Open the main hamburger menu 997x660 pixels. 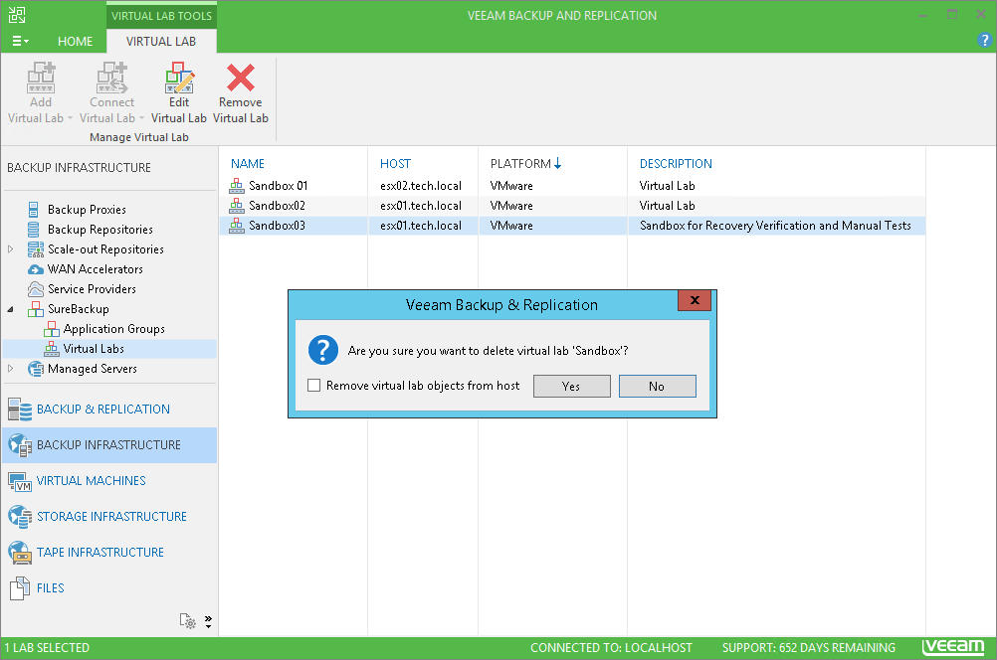click(x=20, y=42)
